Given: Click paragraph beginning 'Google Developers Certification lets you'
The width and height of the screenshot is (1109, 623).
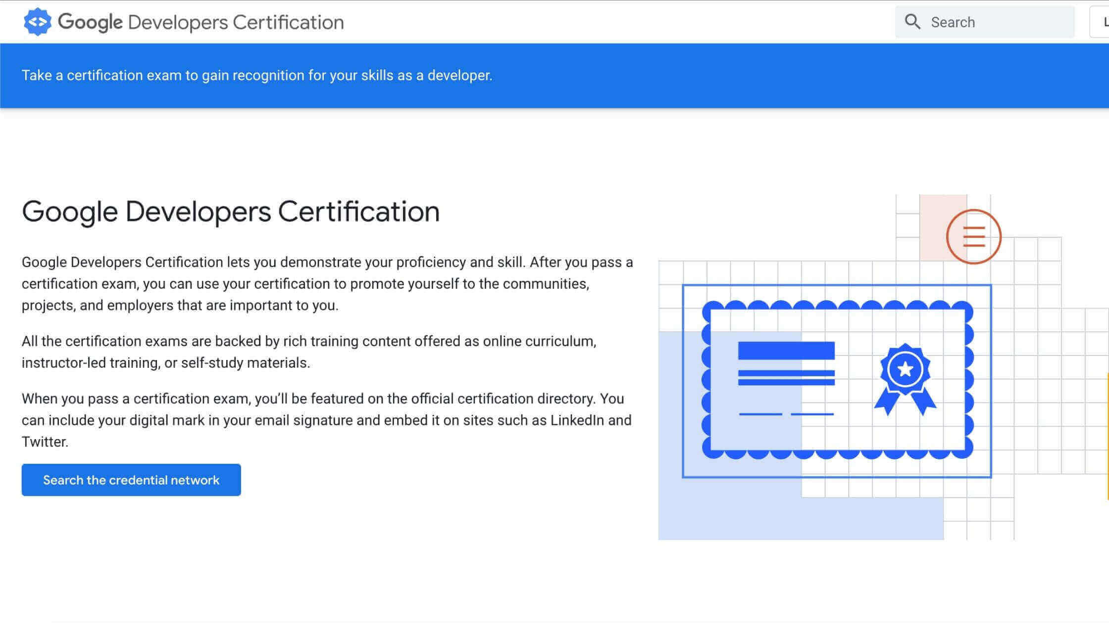Looking at the screenshot, I should point(327,284).
